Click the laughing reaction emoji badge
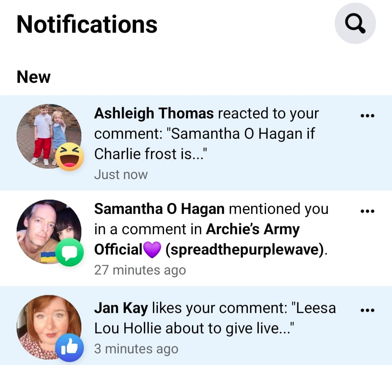Viewport: 392px width, 365px height. click(x=69, y=157)
